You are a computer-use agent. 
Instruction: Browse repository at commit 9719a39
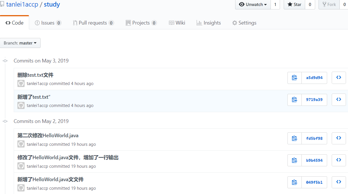pyautogui.click(x=339, y=100)
